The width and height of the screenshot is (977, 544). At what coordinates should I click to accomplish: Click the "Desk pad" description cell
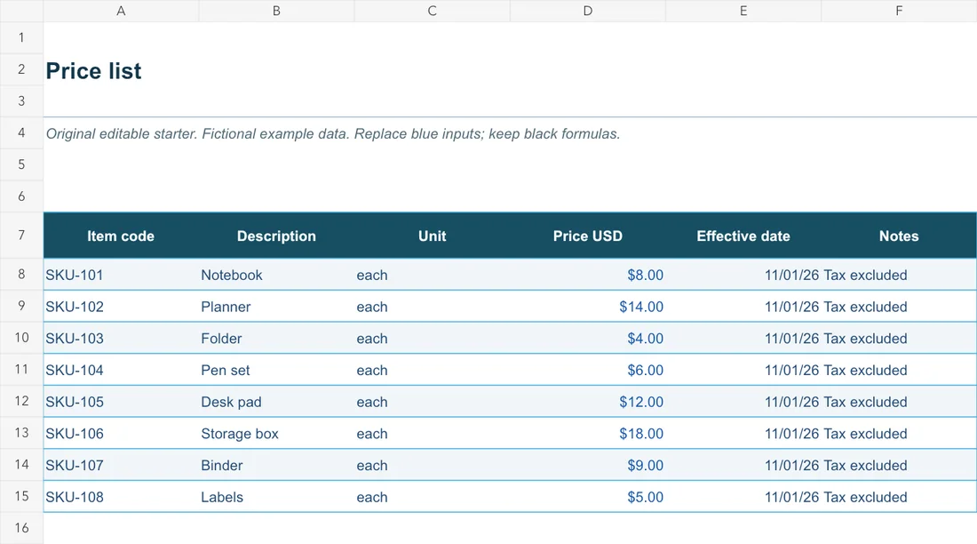pyautogui.click(x=276, y=402)
